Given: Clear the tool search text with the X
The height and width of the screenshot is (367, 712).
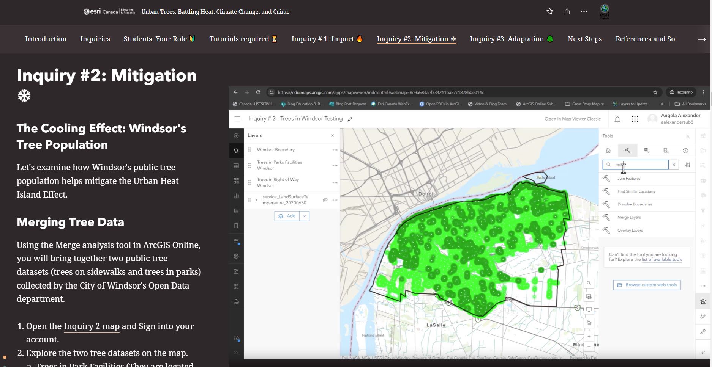Looking at the screenshot, I should click(x=674, y=165).
